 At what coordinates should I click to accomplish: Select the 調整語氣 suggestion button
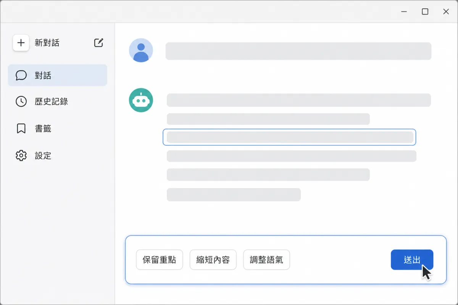(x=266, y=260)
